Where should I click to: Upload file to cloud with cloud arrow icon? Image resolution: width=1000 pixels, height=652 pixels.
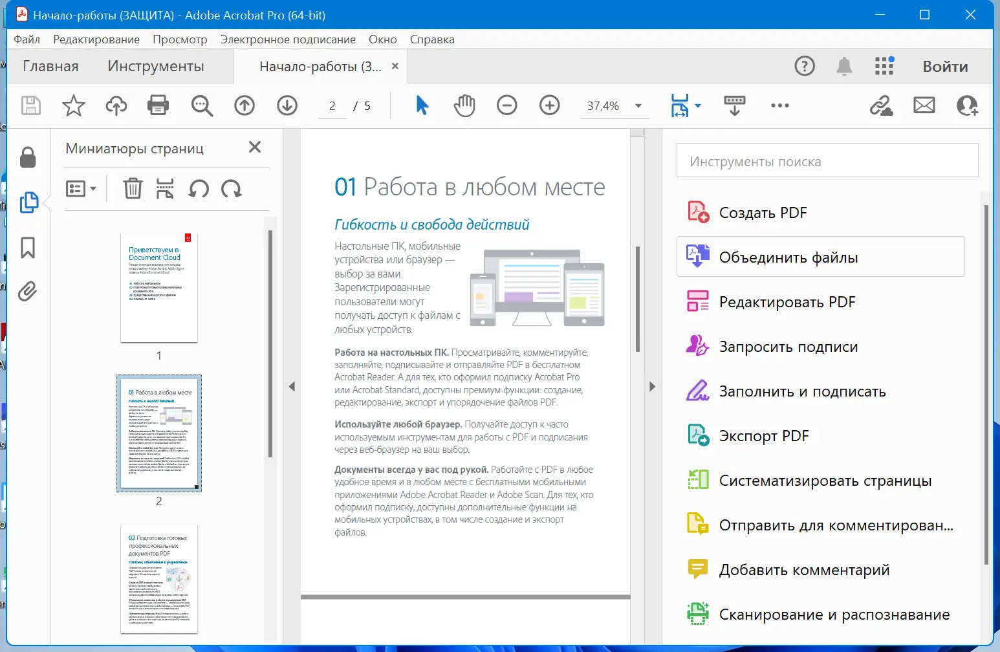116,105
